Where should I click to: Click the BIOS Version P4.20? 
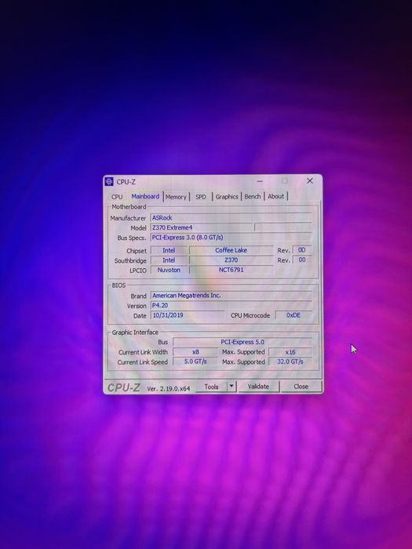[232, 305]
